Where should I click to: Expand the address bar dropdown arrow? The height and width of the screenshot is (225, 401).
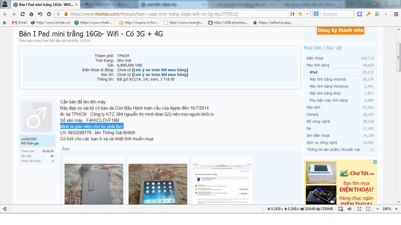coord(307,14)
